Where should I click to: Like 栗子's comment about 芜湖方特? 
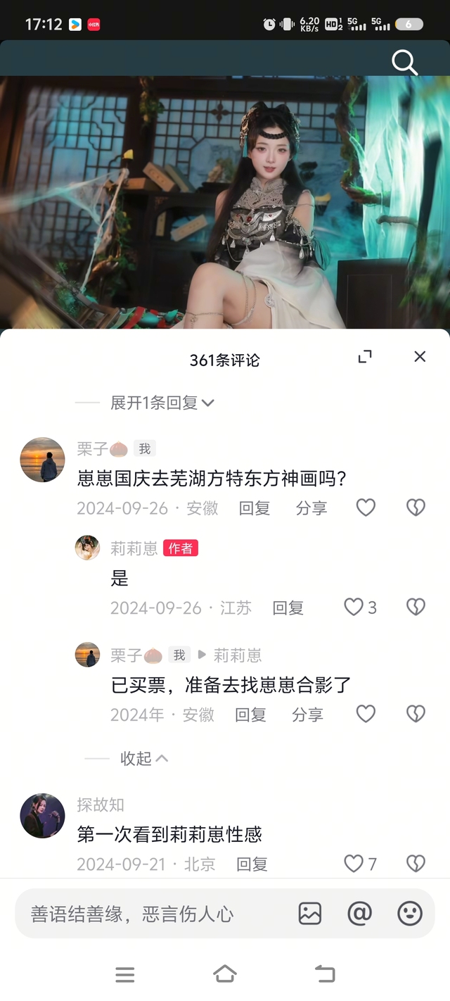[366, 508]
